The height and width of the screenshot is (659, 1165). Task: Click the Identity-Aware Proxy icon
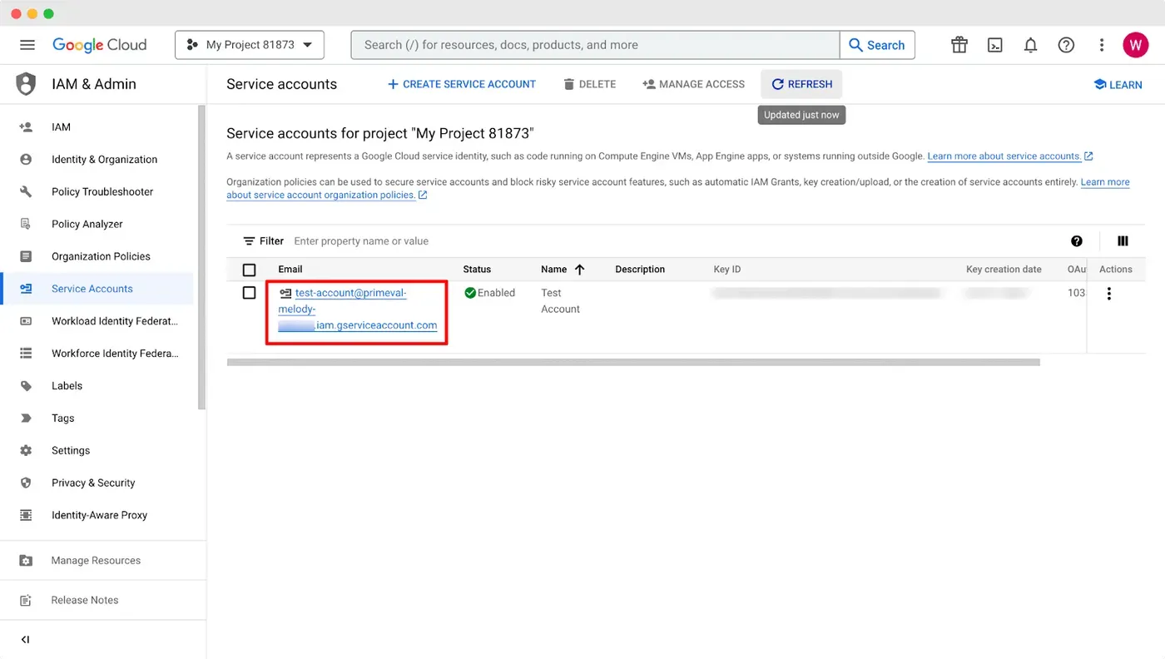(x=26, y=515)
